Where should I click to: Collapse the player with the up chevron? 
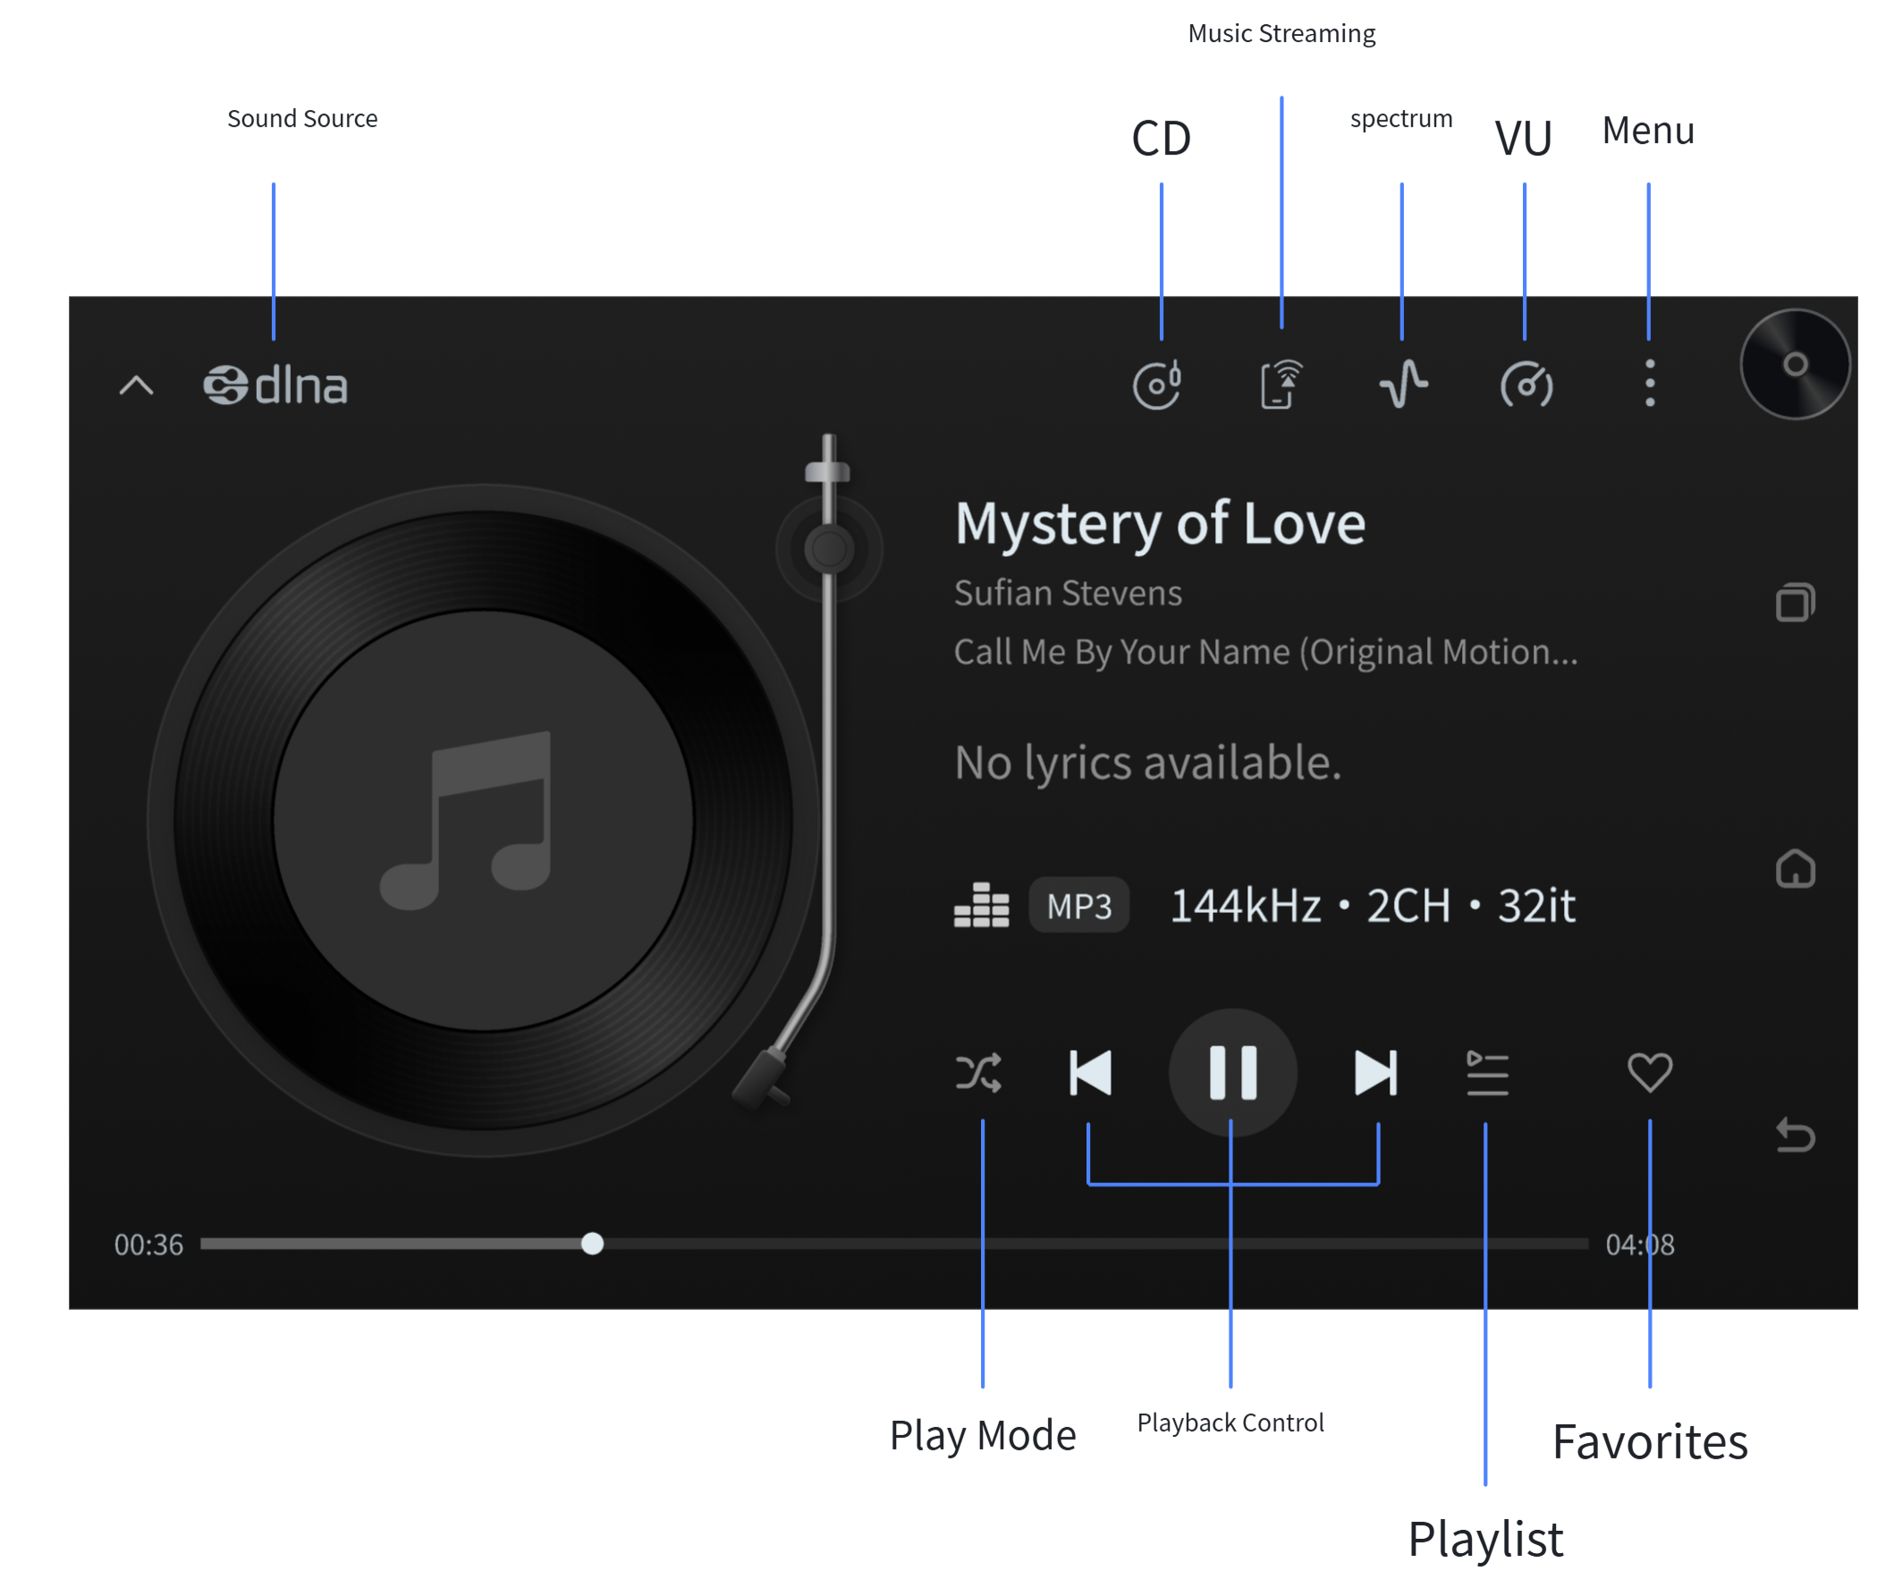coord(136,386)
